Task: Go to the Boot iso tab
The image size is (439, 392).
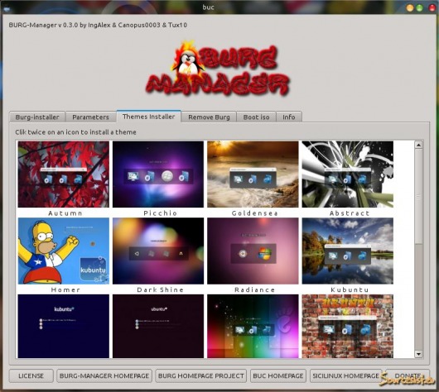Action: 256,117
